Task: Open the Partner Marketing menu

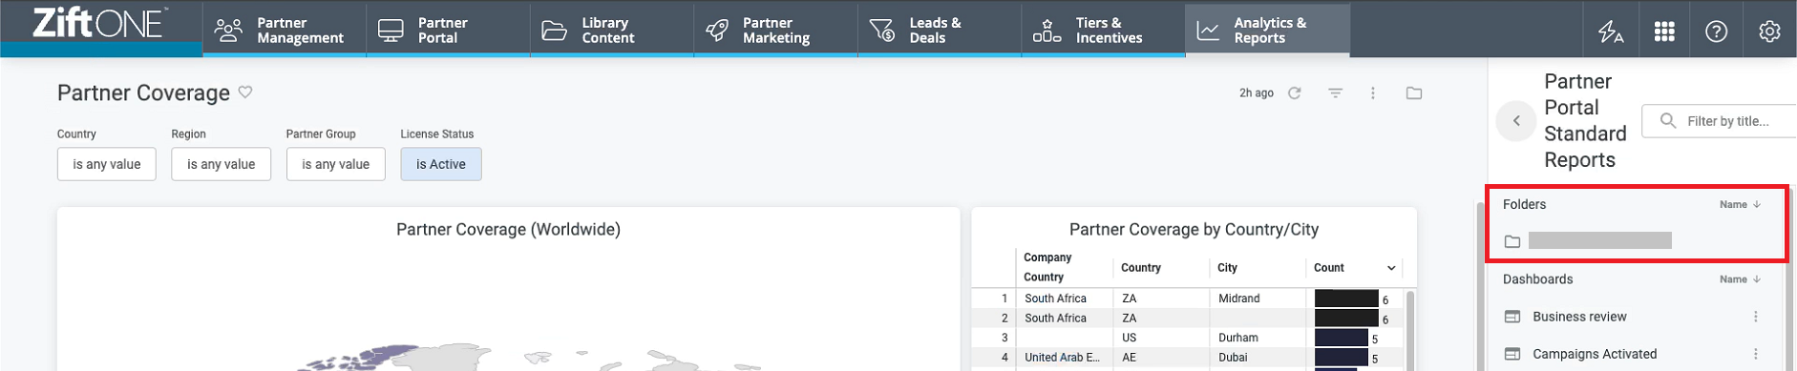Action: pyautogui.click(x=775, y=30)
